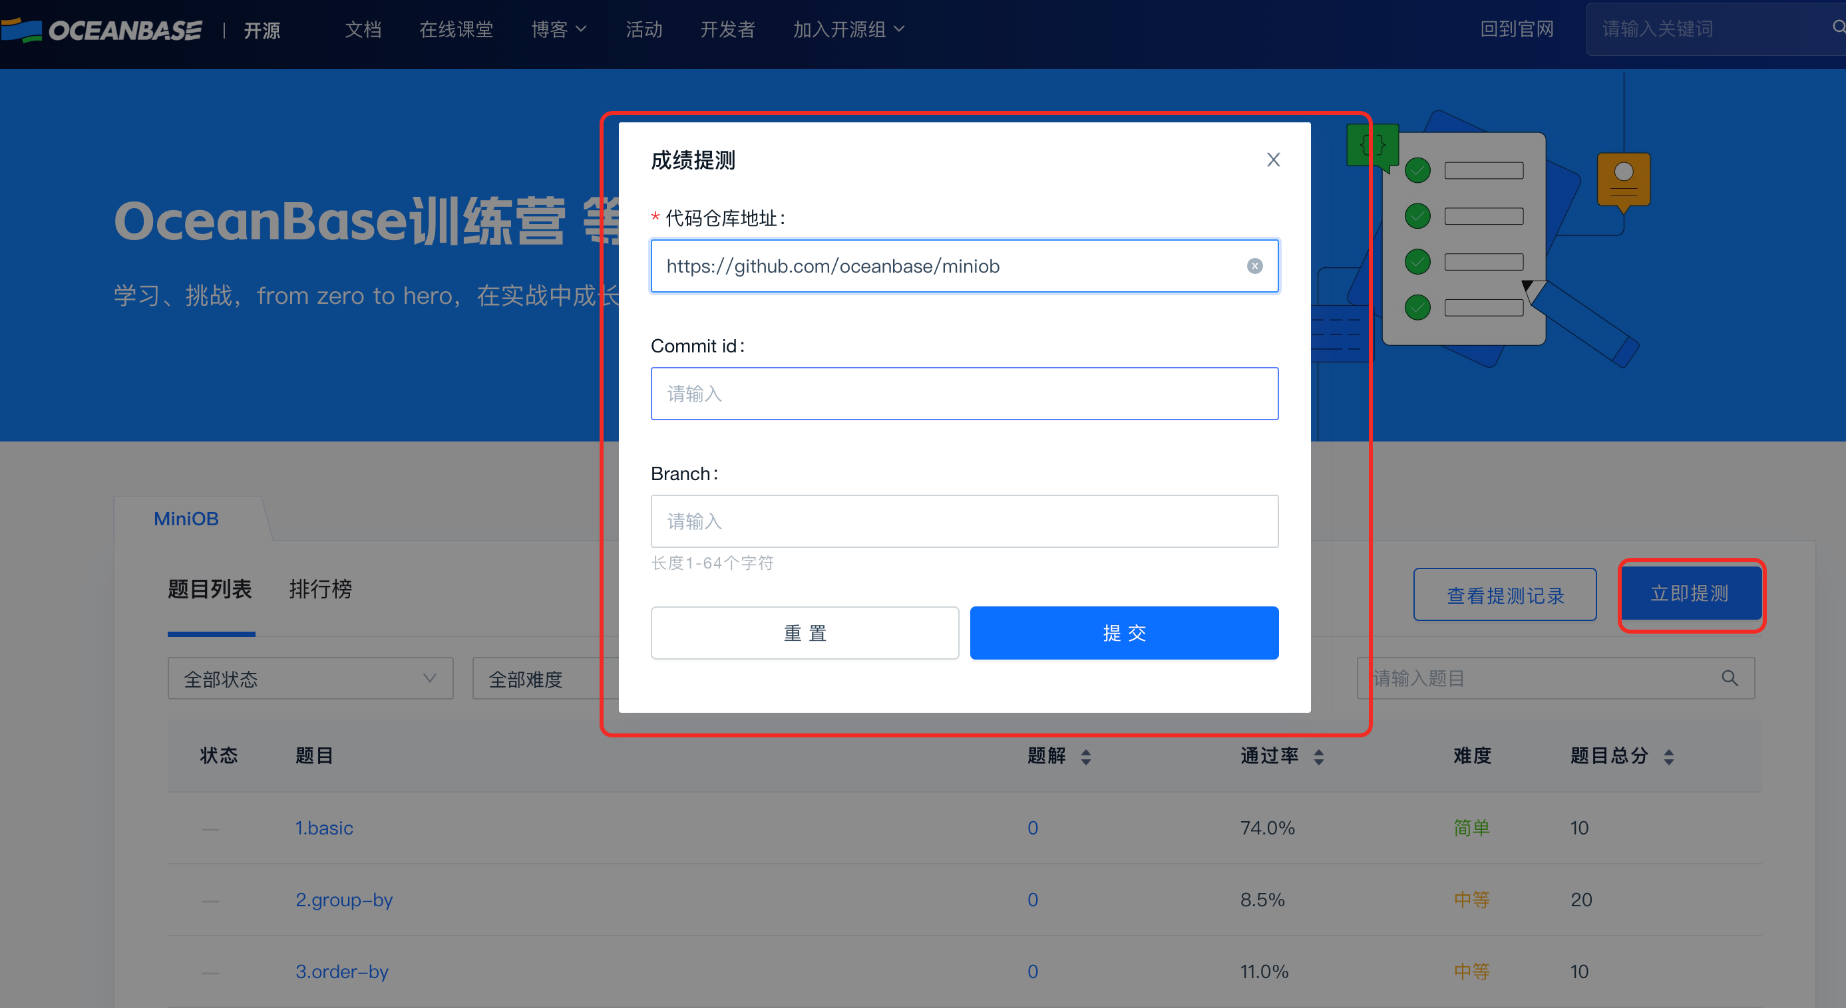Click the 提交 button
The image size is (1846, 1008).
[x=1124, y=633]
